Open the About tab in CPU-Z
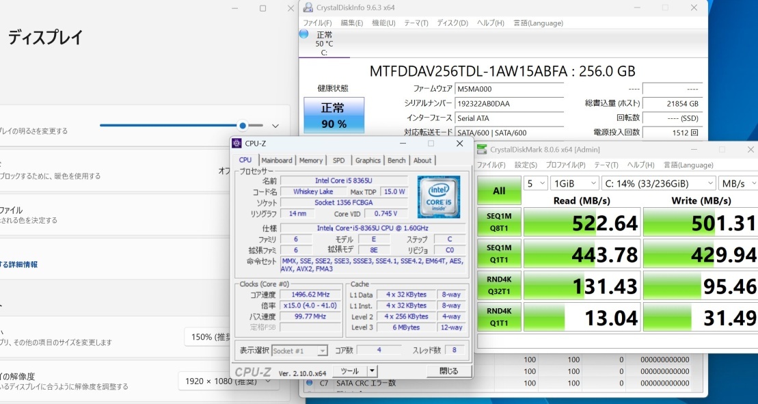758x404 pixels. point(422,161)
